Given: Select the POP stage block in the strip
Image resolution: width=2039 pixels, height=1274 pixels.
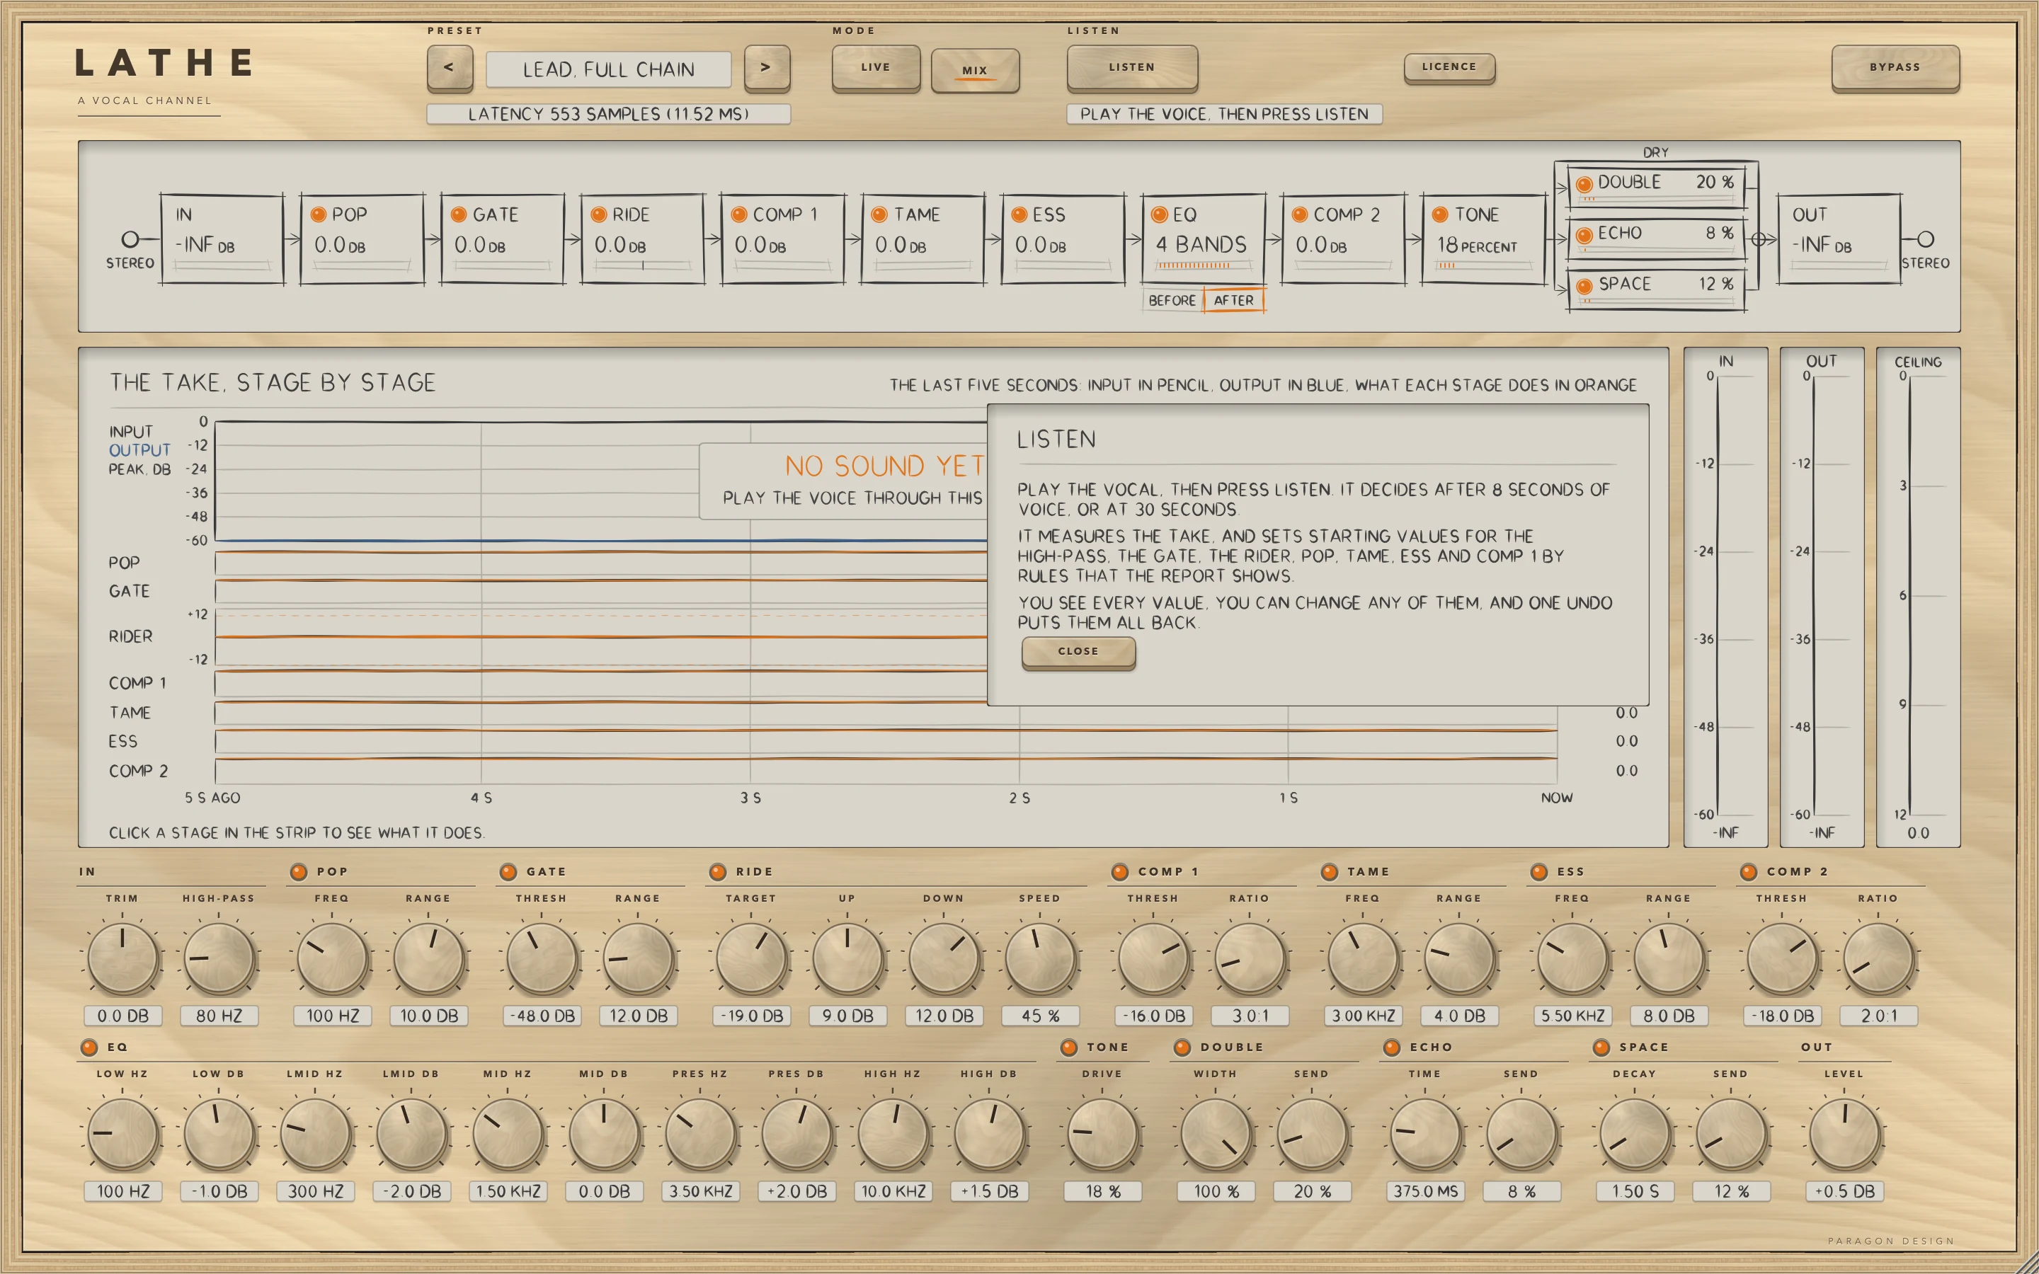Looking at the screenshot, I should click(362, 239).
